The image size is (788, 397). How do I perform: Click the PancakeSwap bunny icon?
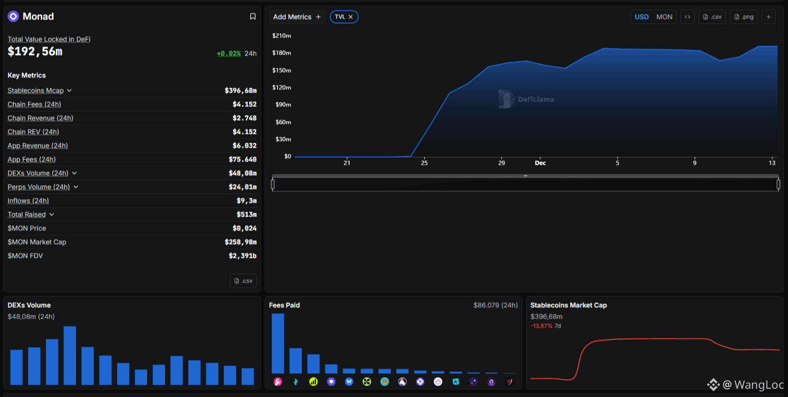tap(385, 382)
